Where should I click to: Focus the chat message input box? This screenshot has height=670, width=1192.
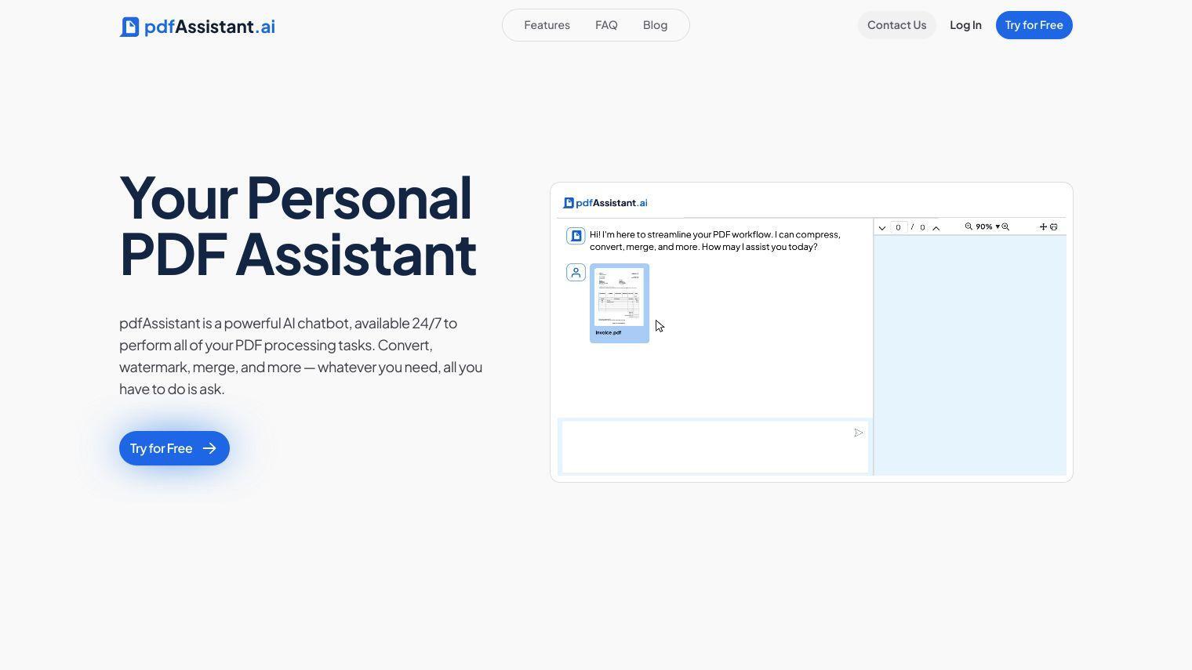click(714, 447)
